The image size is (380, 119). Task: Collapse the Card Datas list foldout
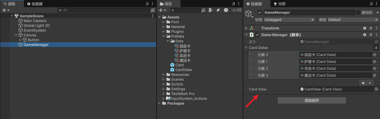246,48
